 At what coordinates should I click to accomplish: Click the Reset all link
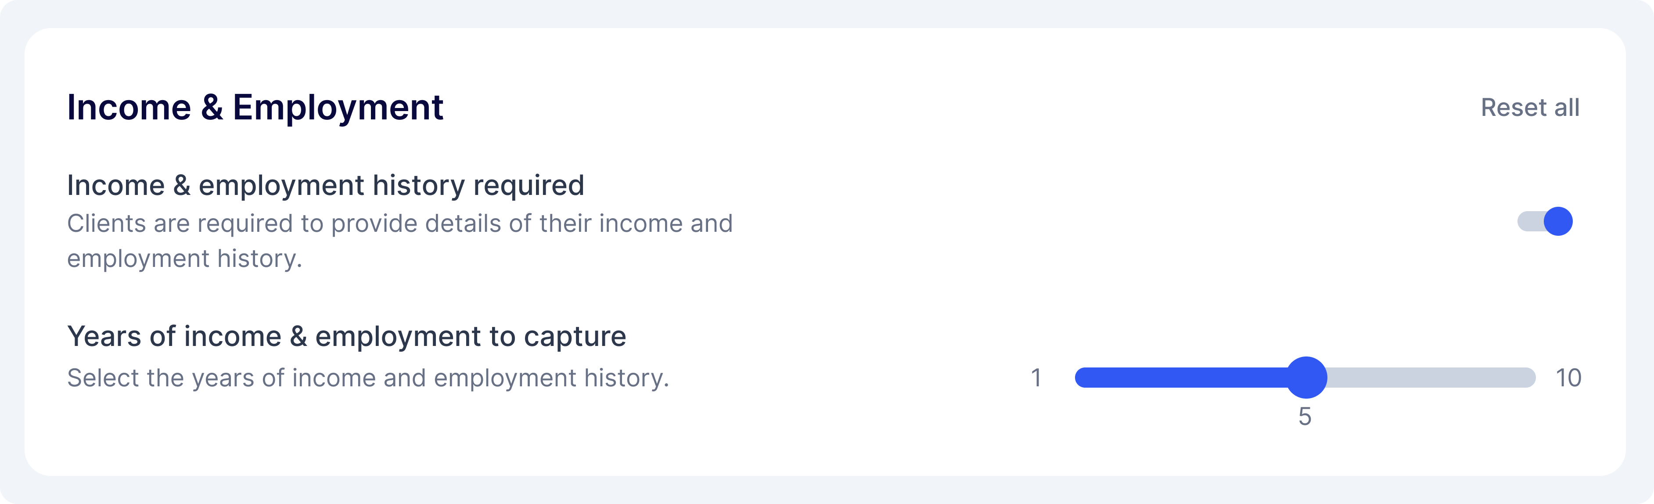pos(1529,108)
